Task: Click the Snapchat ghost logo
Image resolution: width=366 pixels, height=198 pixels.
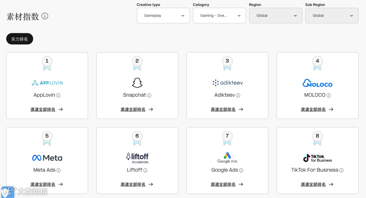Action: (137, 83)
